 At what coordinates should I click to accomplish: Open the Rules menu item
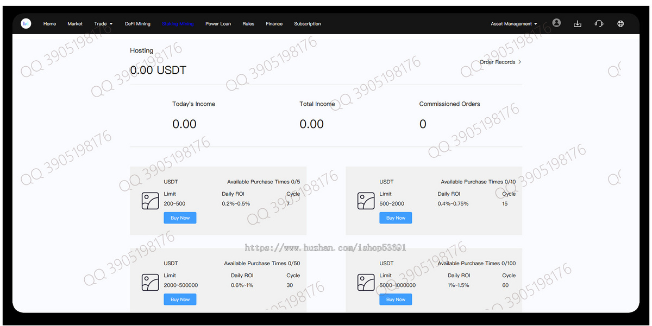pyautogui.click(x=248, y=24)
